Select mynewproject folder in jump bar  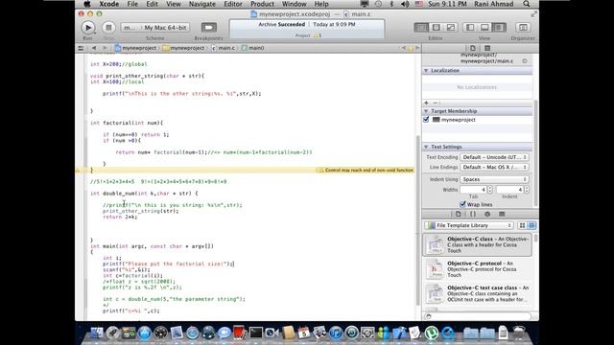(x=183, y=48)
